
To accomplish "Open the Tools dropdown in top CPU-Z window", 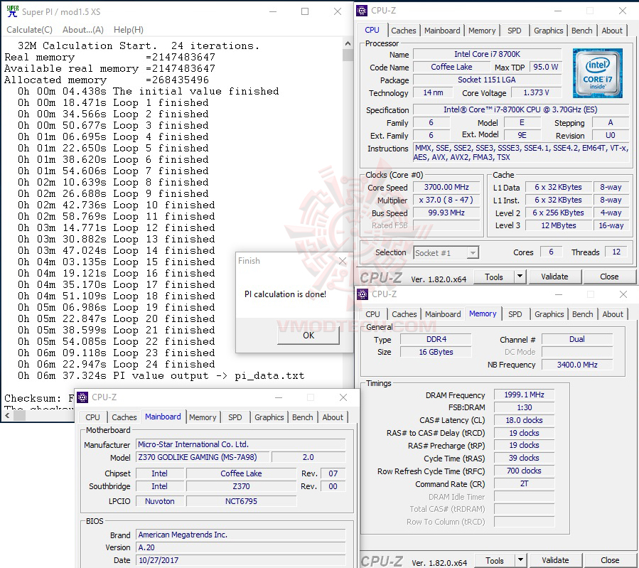I will 519,276.
